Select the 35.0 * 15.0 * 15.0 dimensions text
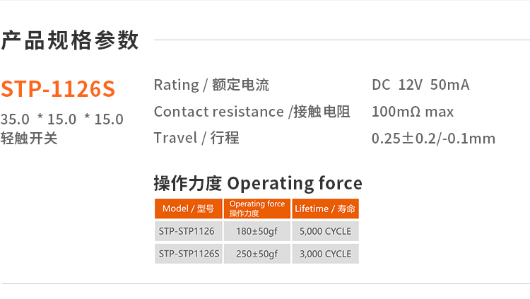530x299 pixels. coord(62,119)
